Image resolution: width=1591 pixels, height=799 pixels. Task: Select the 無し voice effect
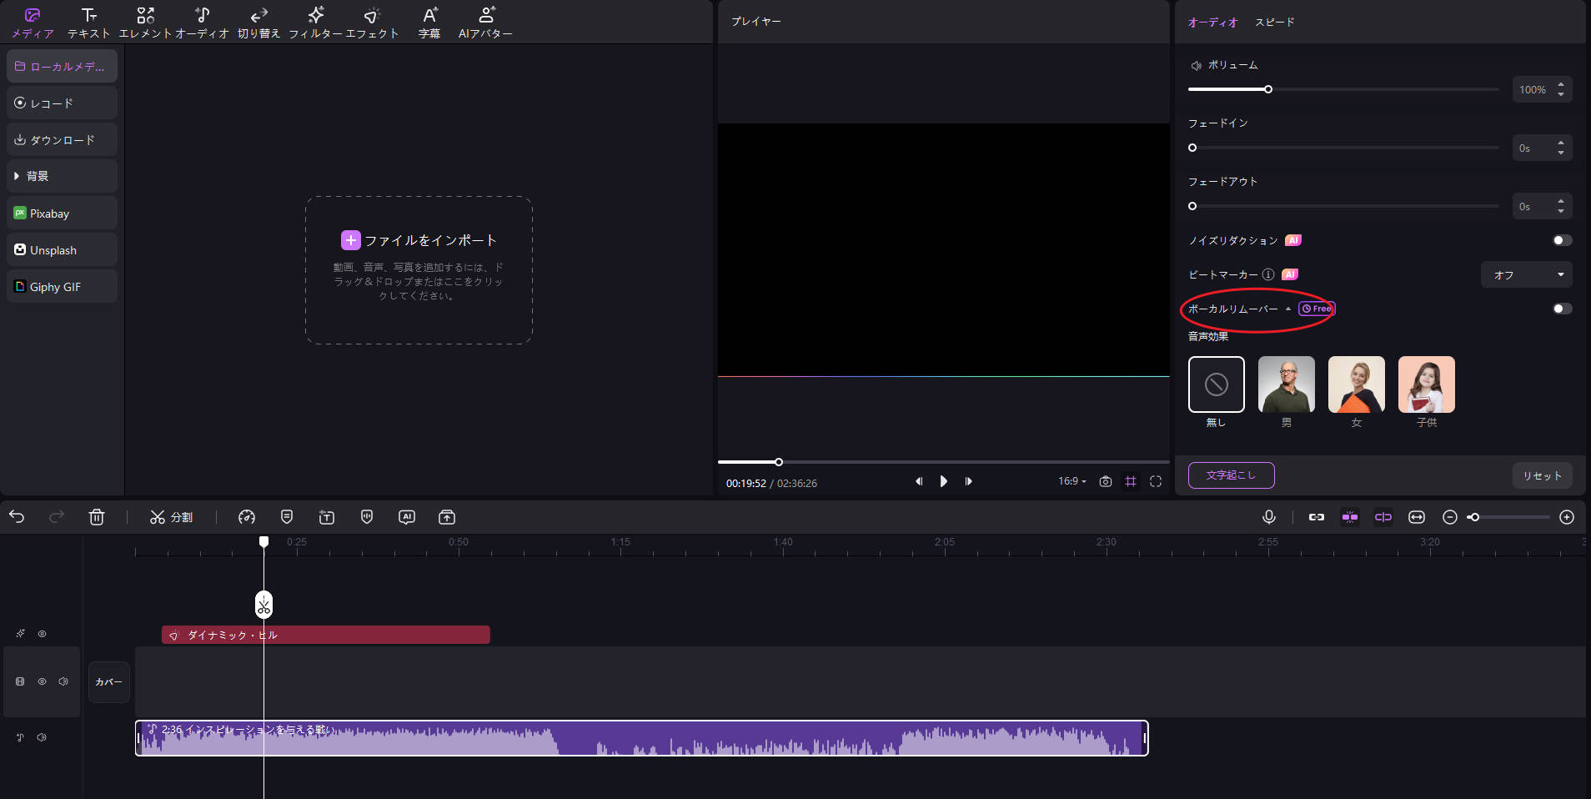[1217, 384]
